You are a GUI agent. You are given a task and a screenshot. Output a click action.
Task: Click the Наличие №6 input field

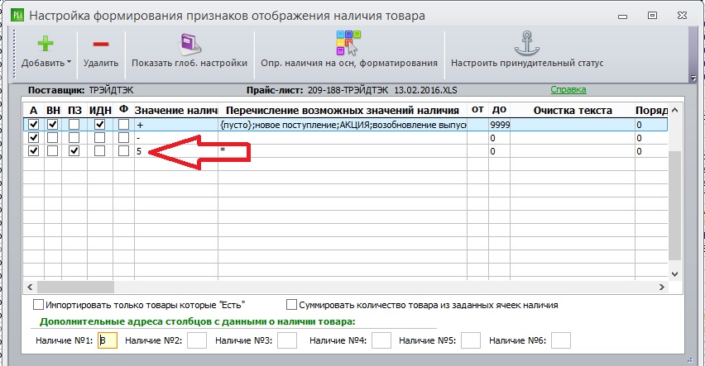561,340
